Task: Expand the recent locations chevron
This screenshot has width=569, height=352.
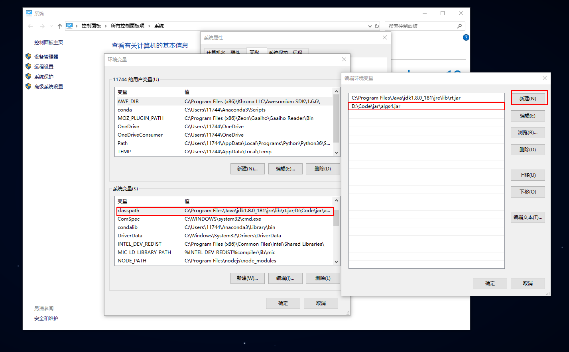Action: [x=51, y=26]
